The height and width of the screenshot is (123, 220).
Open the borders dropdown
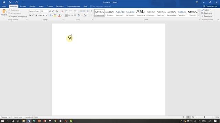point(91,15)
